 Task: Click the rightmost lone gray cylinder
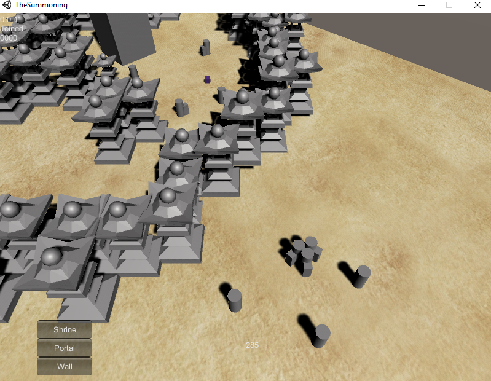[x=362, y=276]
